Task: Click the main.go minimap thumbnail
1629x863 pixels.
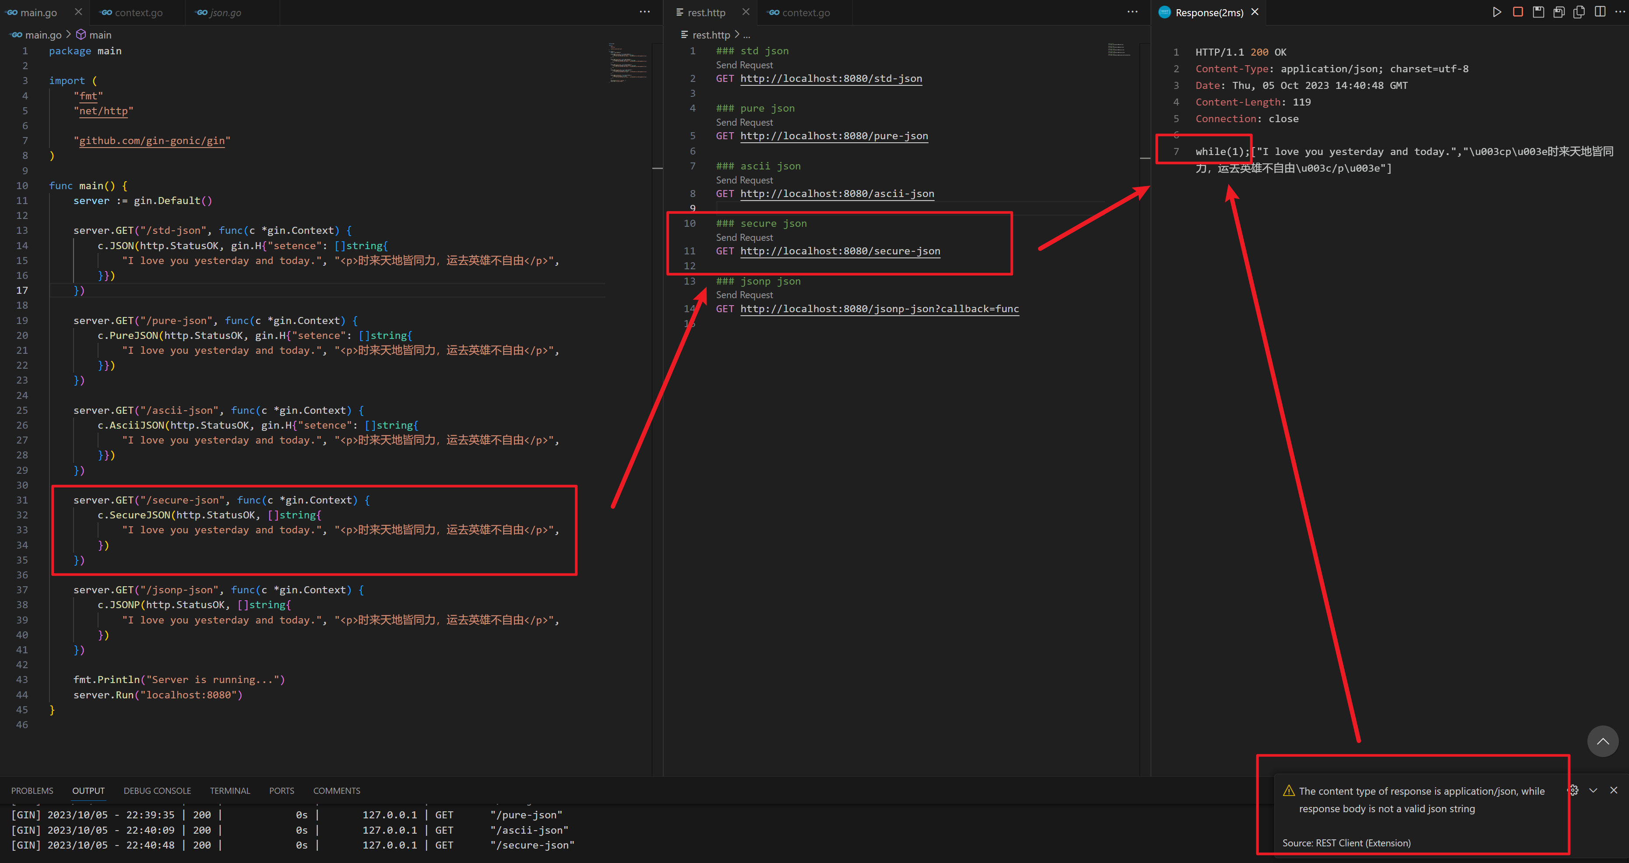Action: click(x=627, y=63)
